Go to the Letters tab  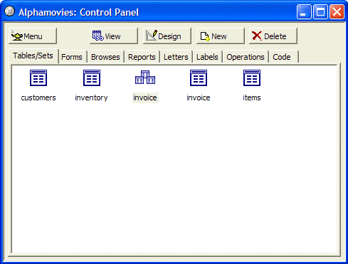(x=176, y=57)
